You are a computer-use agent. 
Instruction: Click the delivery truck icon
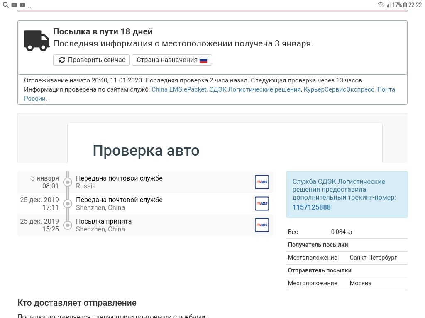tap(37, 41)
